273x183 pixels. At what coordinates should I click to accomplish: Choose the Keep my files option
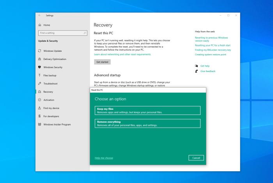coord(147,111)
